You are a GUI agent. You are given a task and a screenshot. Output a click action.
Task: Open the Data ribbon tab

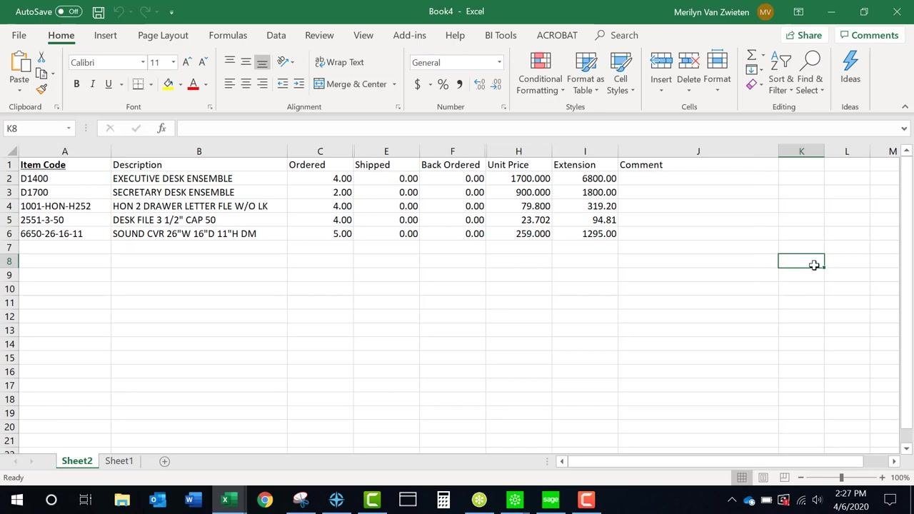pyautogui.click(x=276, y=35)
